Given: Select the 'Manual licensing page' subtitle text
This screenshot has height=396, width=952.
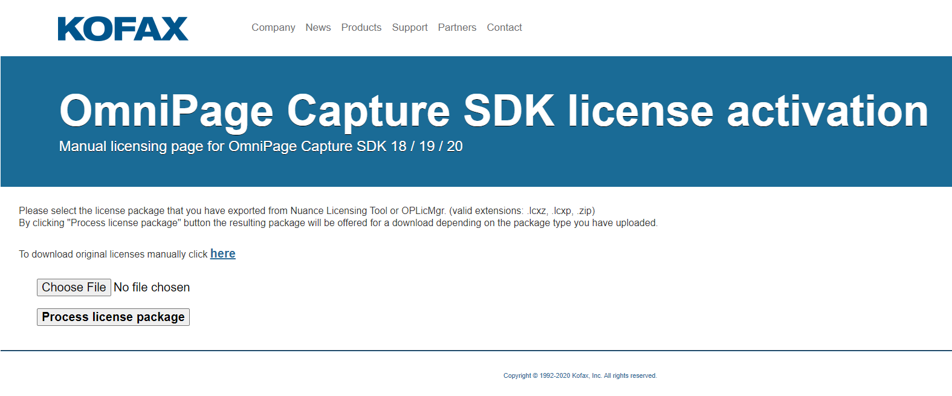Looking at the screenshot, I should point(261,146).
